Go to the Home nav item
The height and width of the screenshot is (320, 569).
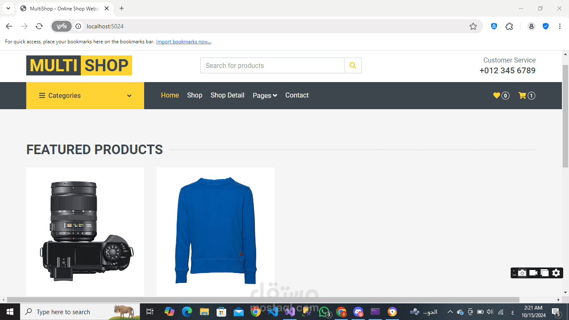170,95
